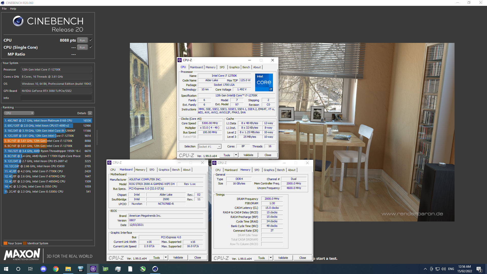Open the blank document icon on taskbar
Viewport: 487px width, 274px height.
tap(130, 269)
